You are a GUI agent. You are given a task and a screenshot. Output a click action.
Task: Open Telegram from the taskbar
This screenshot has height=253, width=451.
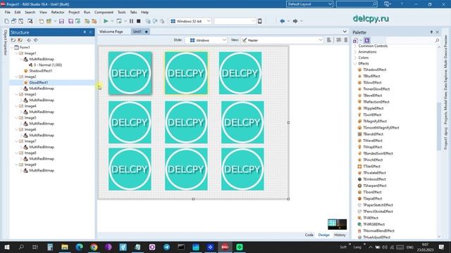pyautogui.click(x=167, y=247)
